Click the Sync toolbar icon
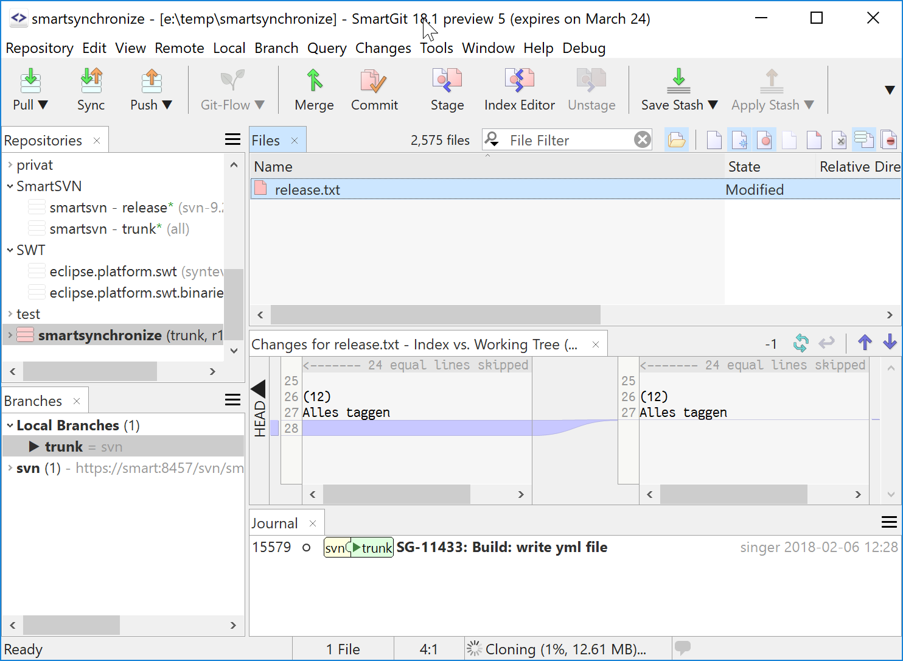Screen dimensions: 903x661 [91, 80]
